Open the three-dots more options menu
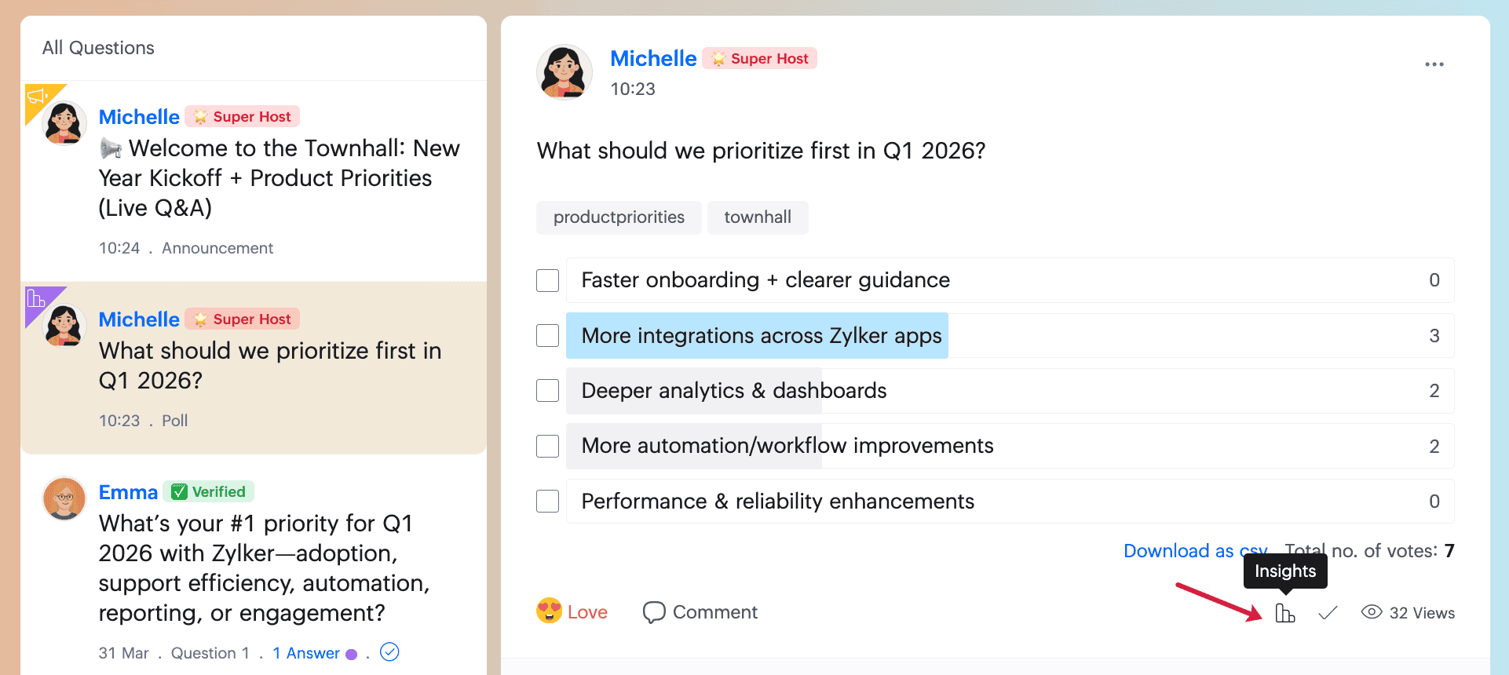Screen dimensions: 1509x675 pyautogui.click(x=1434, y=64)
